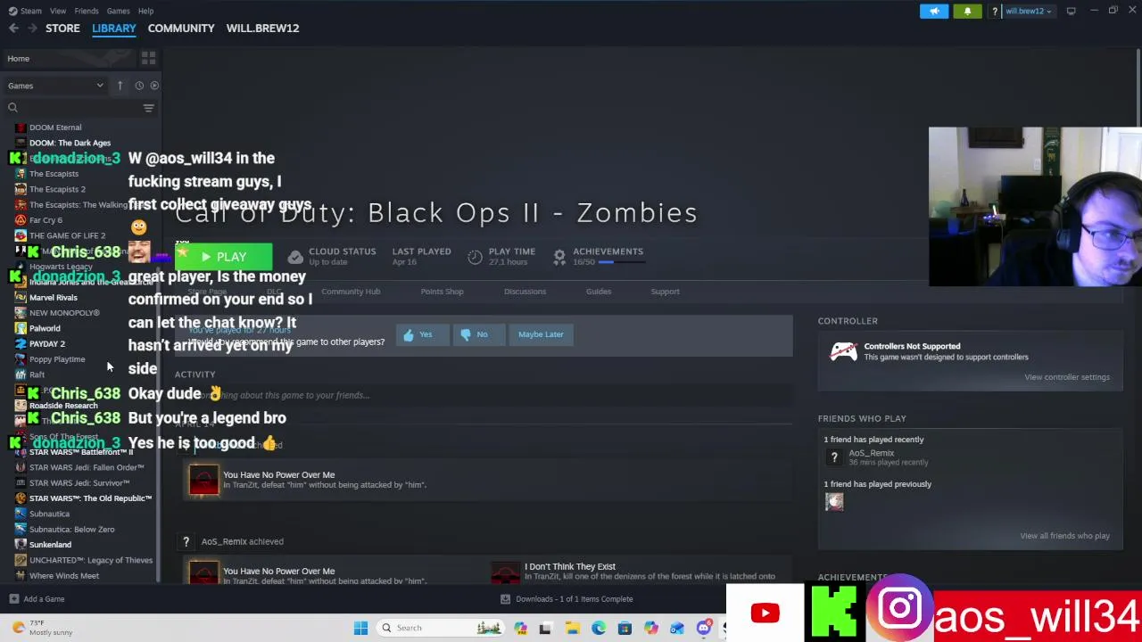Select Subnautica: Below Zero
Image resolution: width=1142 pixels, height=642 pixels.
[x=71, y=529]
